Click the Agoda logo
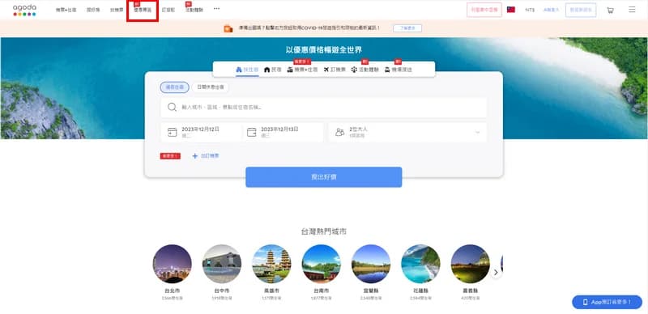 (24, 10)
